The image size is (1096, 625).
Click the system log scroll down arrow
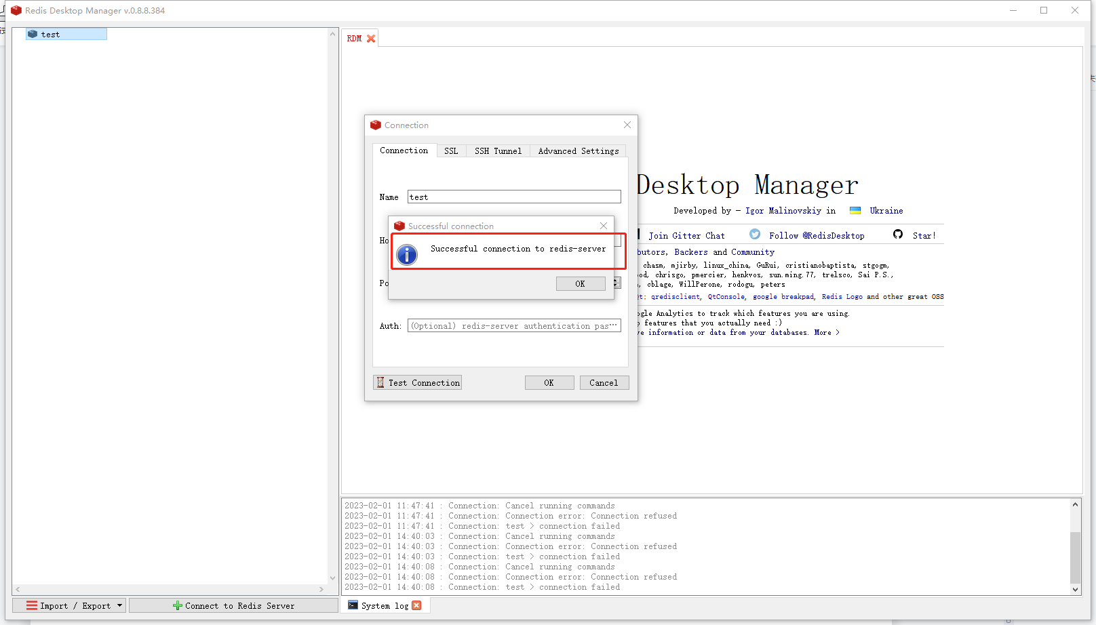1076,590
